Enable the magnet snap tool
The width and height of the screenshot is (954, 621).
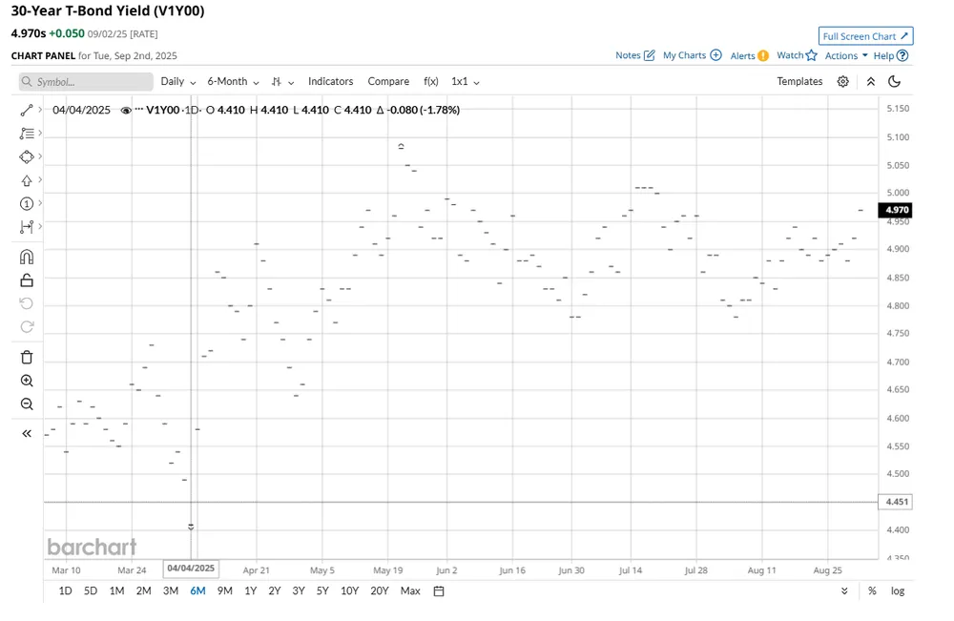click(x=26, y=257)
